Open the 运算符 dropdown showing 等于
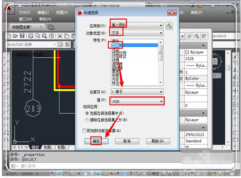 [x=137, y=92]
